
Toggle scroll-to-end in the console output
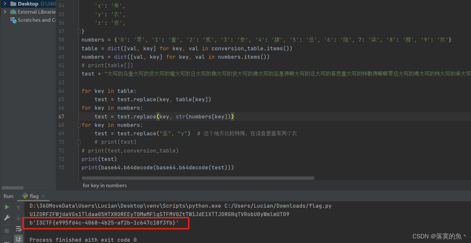tap(19, 239)
